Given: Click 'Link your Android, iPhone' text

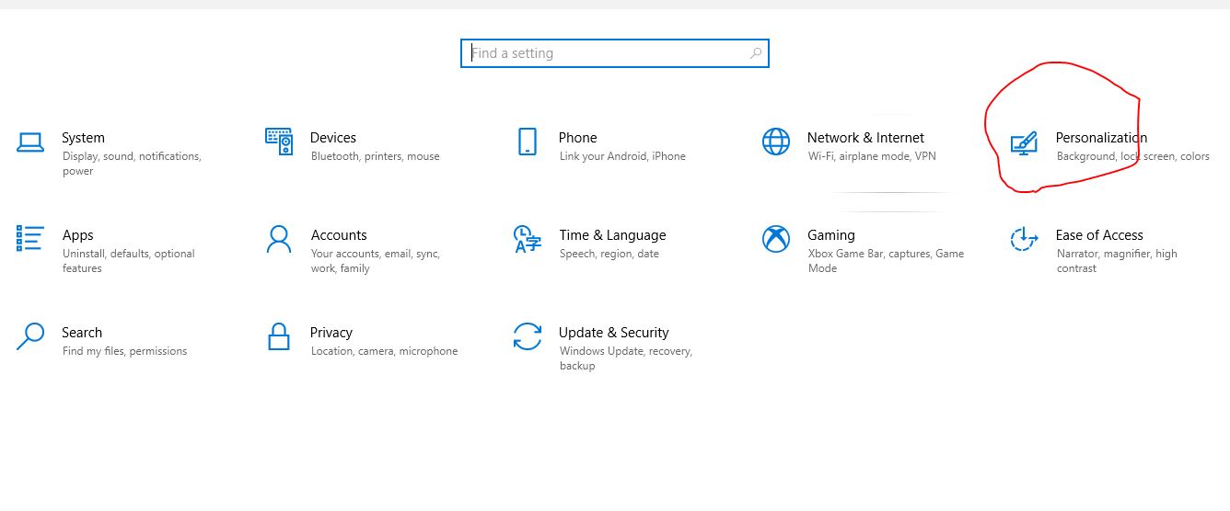Looking at the screenshot, I should 622,156.
